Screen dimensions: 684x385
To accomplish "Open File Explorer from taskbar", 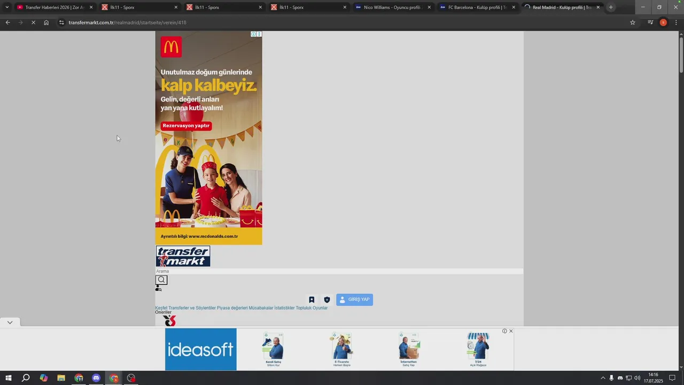I will tap(61, 378).
